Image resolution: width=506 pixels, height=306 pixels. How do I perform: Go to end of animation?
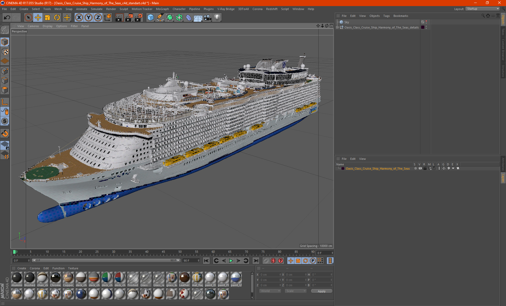(x=256, y=261)
